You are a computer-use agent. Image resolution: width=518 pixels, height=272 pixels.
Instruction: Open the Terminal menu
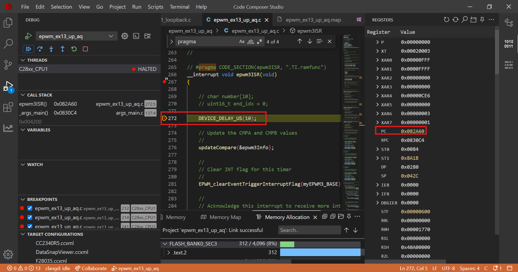[x=180, y=7]
